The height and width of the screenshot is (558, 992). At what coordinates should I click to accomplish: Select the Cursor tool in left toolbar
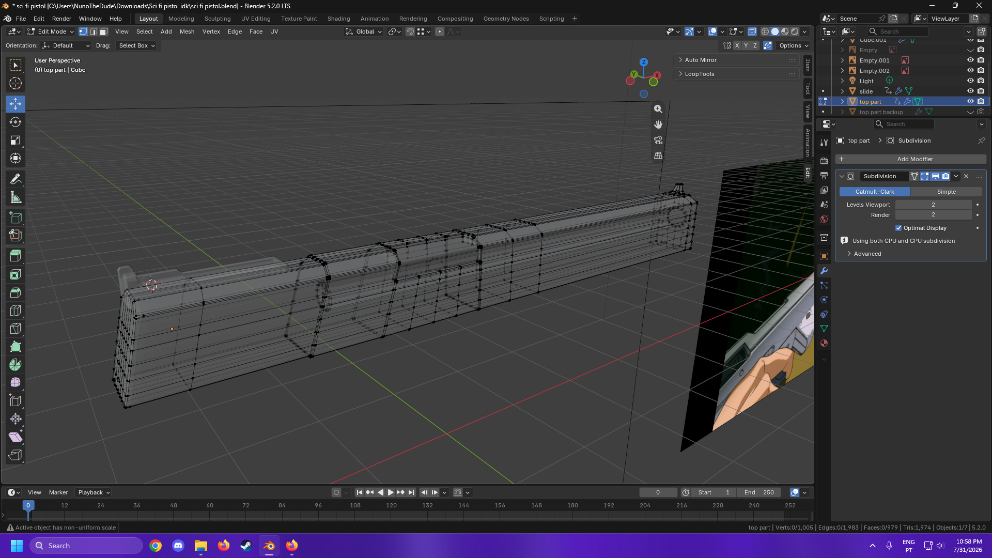tap(16, 83)
